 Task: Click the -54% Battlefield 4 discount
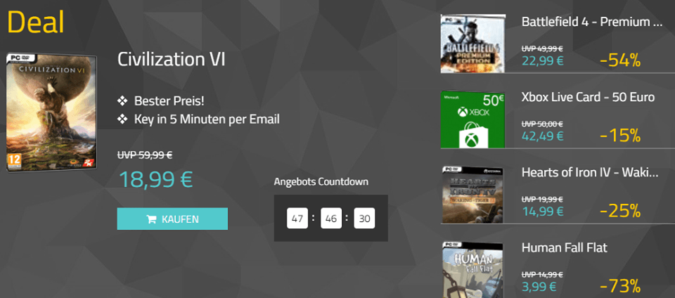[620, 60]
